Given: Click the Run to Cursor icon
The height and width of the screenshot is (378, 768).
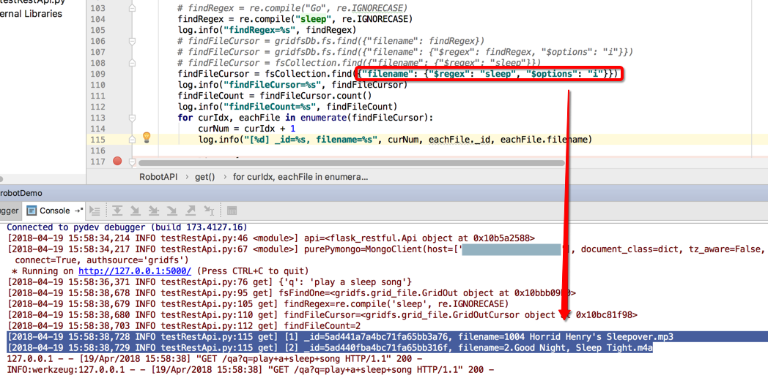Looking at the screenshot, I should (x=209, y=211).
